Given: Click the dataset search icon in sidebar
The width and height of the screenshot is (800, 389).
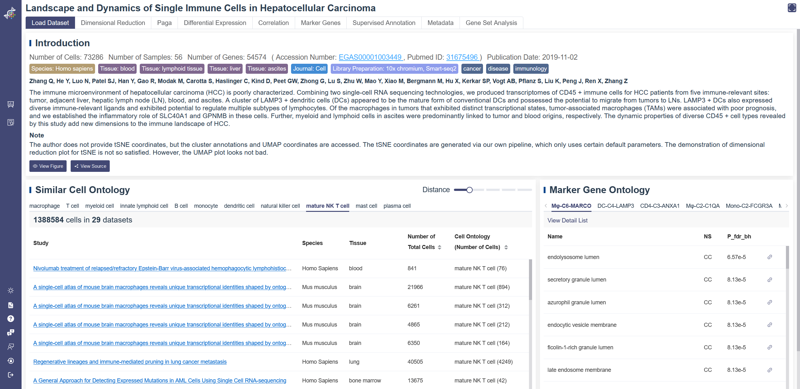Looking at the screenshot, I should click(11, 122).
